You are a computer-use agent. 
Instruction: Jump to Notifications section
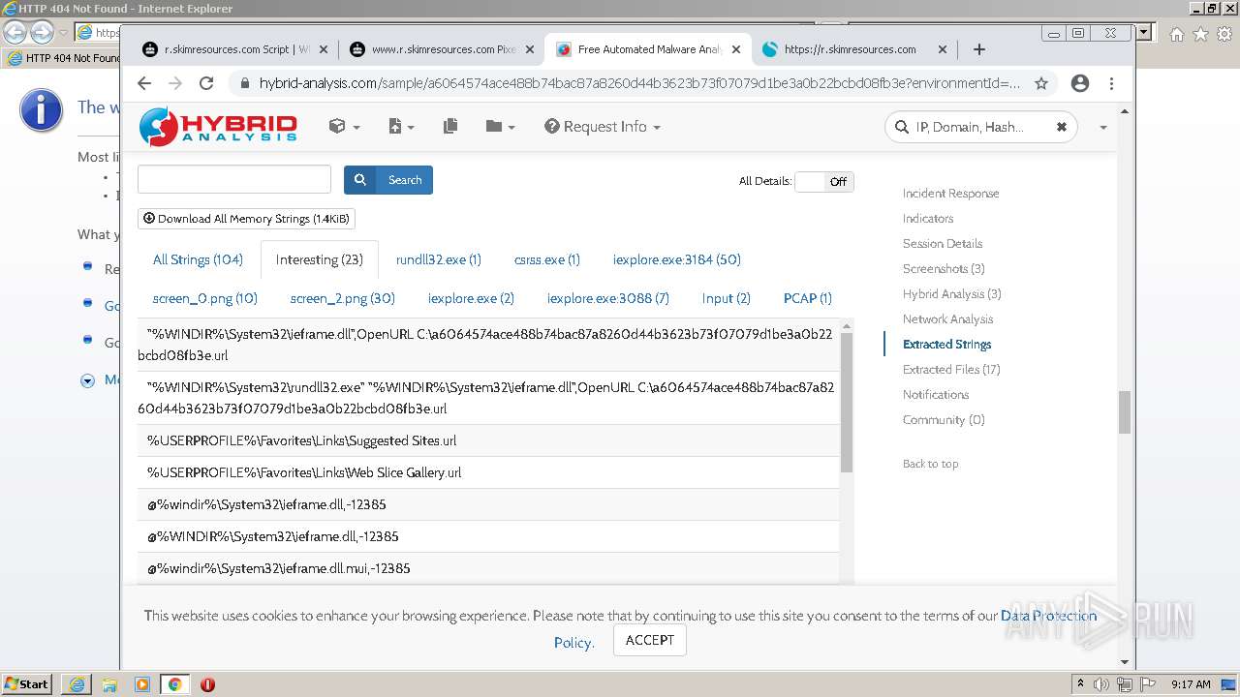(x=936, y=395)
